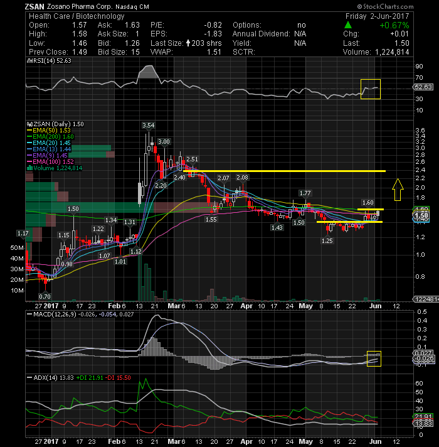Click the volume bars icon in the legend
The image size is (439, 447).
(x=29, y=168)
